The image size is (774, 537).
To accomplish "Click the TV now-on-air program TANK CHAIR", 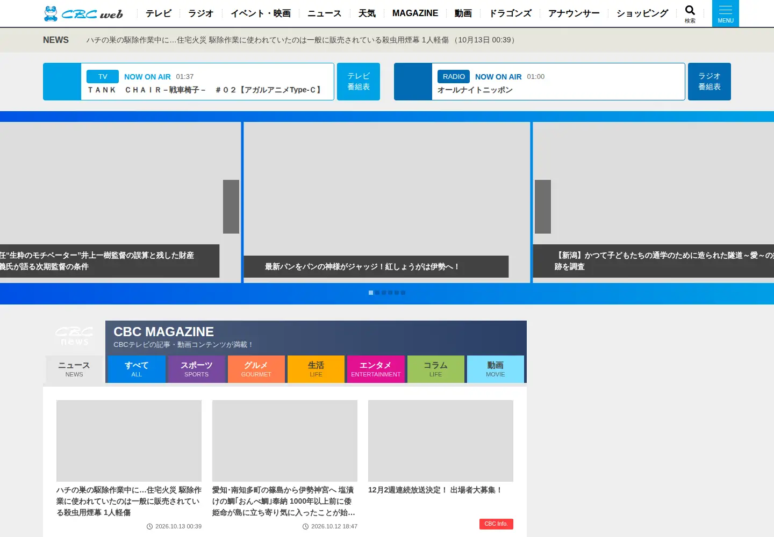I will point(205,90).
